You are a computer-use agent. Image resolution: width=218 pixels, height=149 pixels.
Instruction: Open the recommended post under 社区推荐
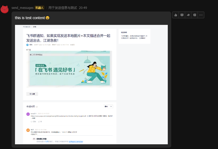click(x=134, y=37)
